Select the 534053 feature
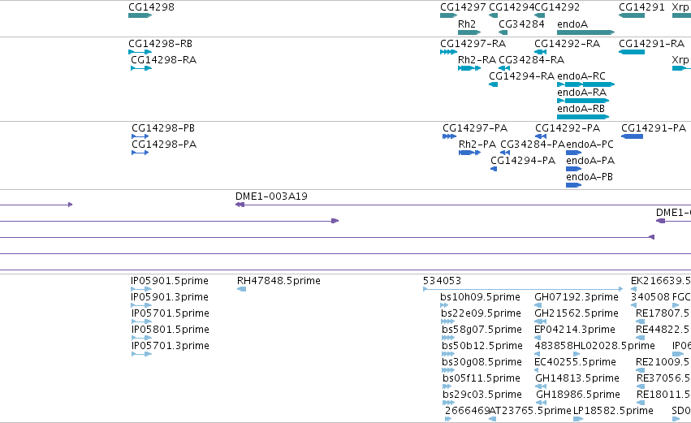The width and height of the screenshot is (691, 423). 523,289
